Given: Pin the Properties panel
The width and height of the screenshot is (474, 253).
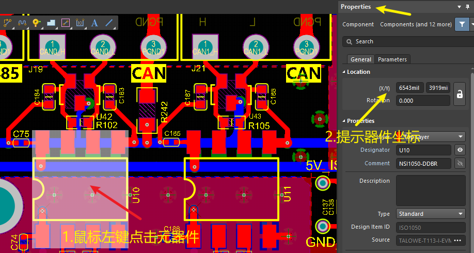Looking at the screenshot, I should click(x=468, y=7).
